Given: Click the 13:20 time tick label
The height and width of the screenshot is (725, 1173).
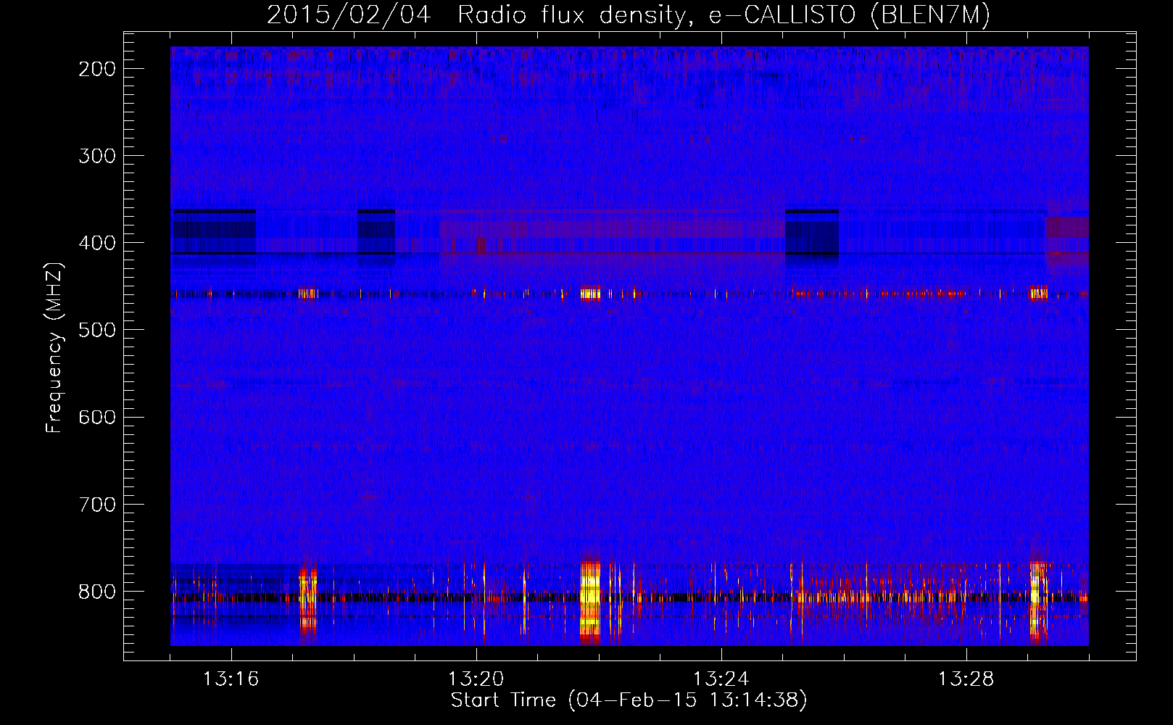Looking at the screenshot, I should point(476,679).
